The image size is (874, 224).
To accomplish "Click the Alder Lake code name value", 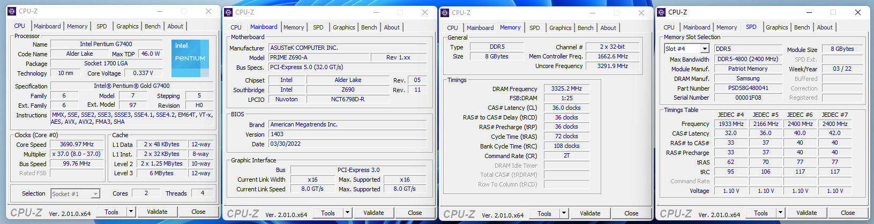I will pos(79,54).
